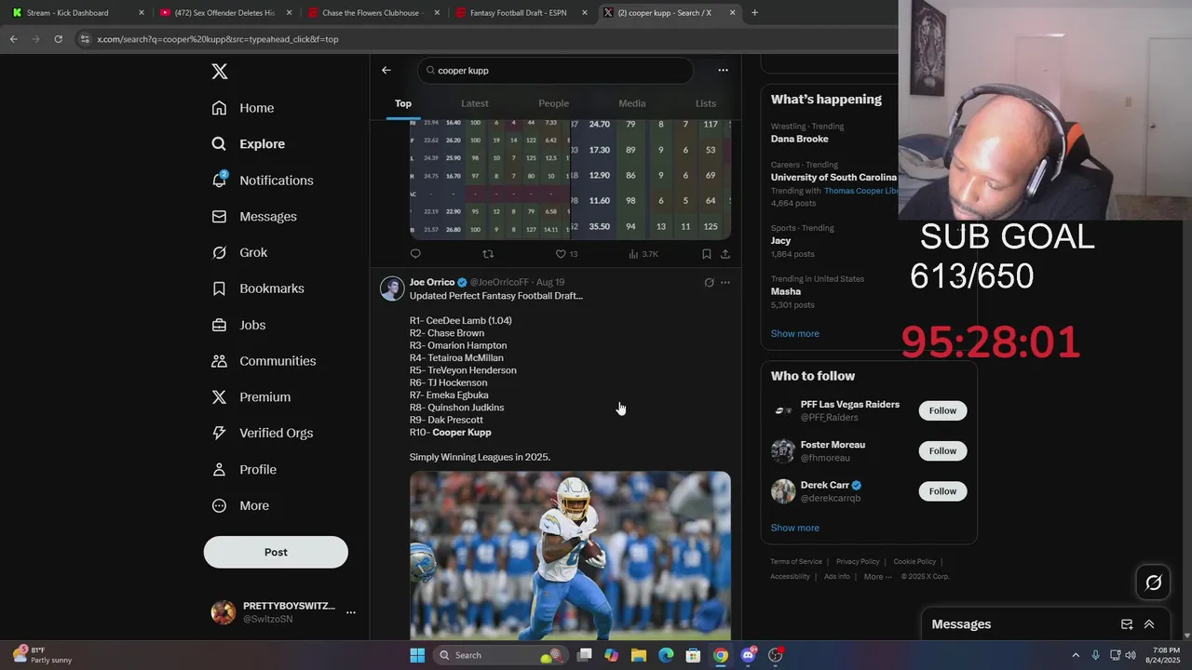Image resolution: width=1192 pixels, height=670 pixels.
Task: Open Discord from the taskbar
Action: (748, 655)
